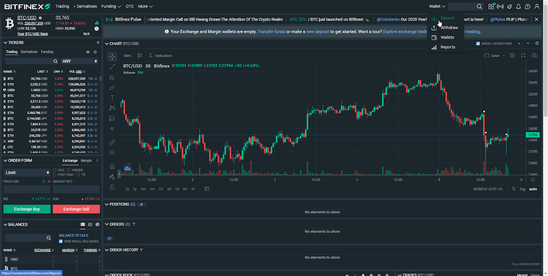Select the pitchfork drawing tool
This screenshot has height=276, width=548.
click(112, 78)
